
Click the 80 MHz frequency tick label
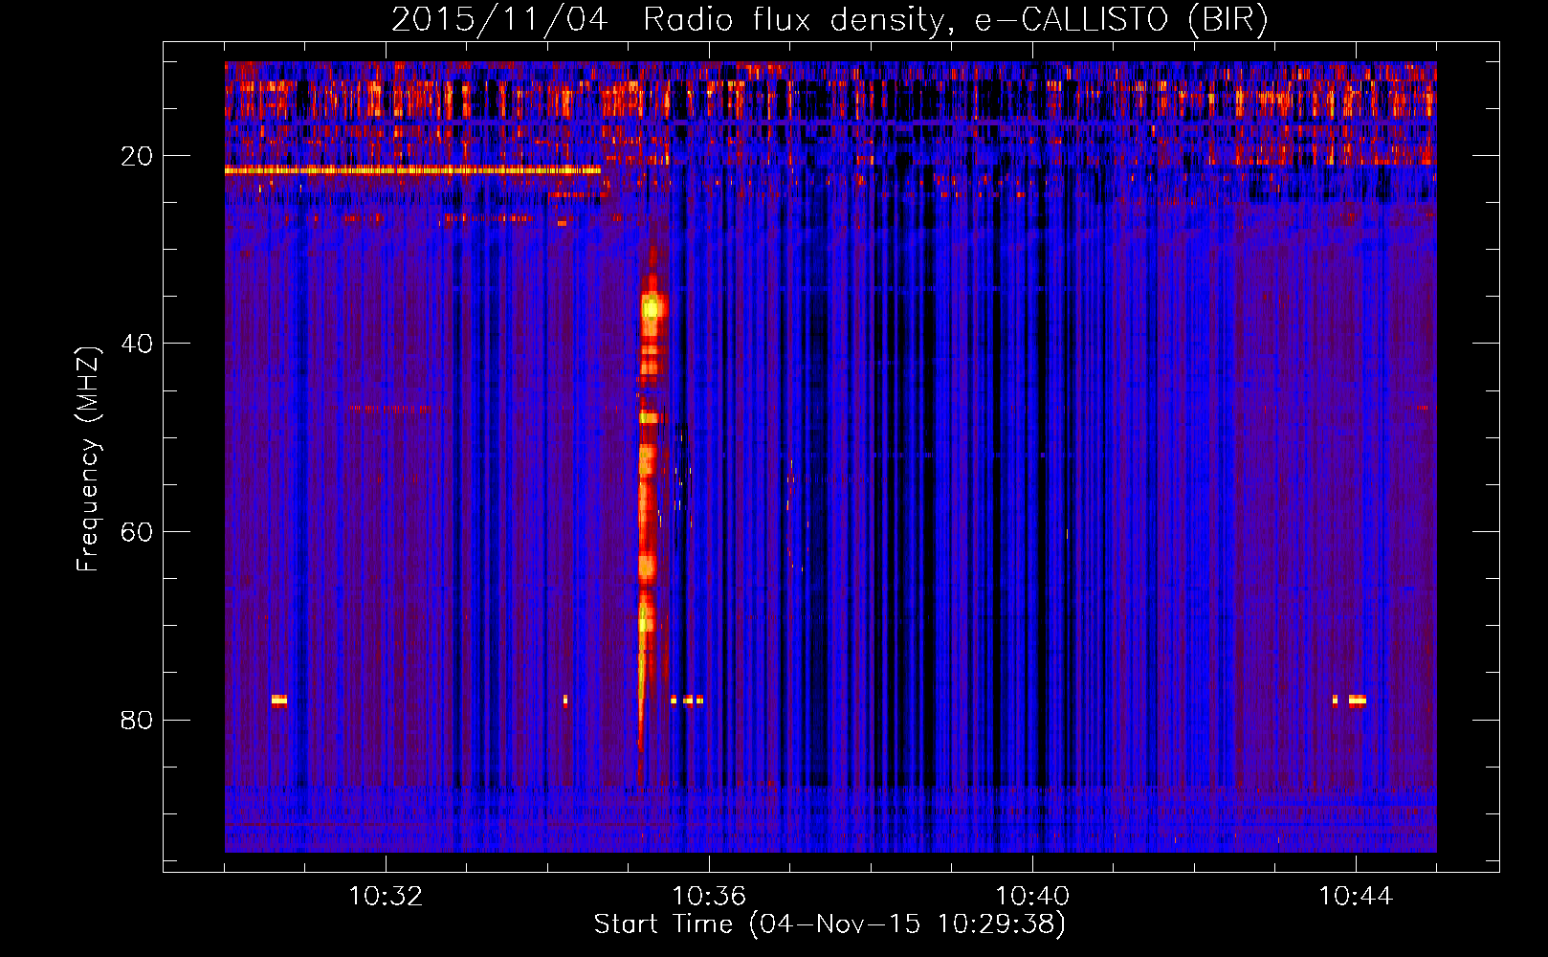pos(137,720)
